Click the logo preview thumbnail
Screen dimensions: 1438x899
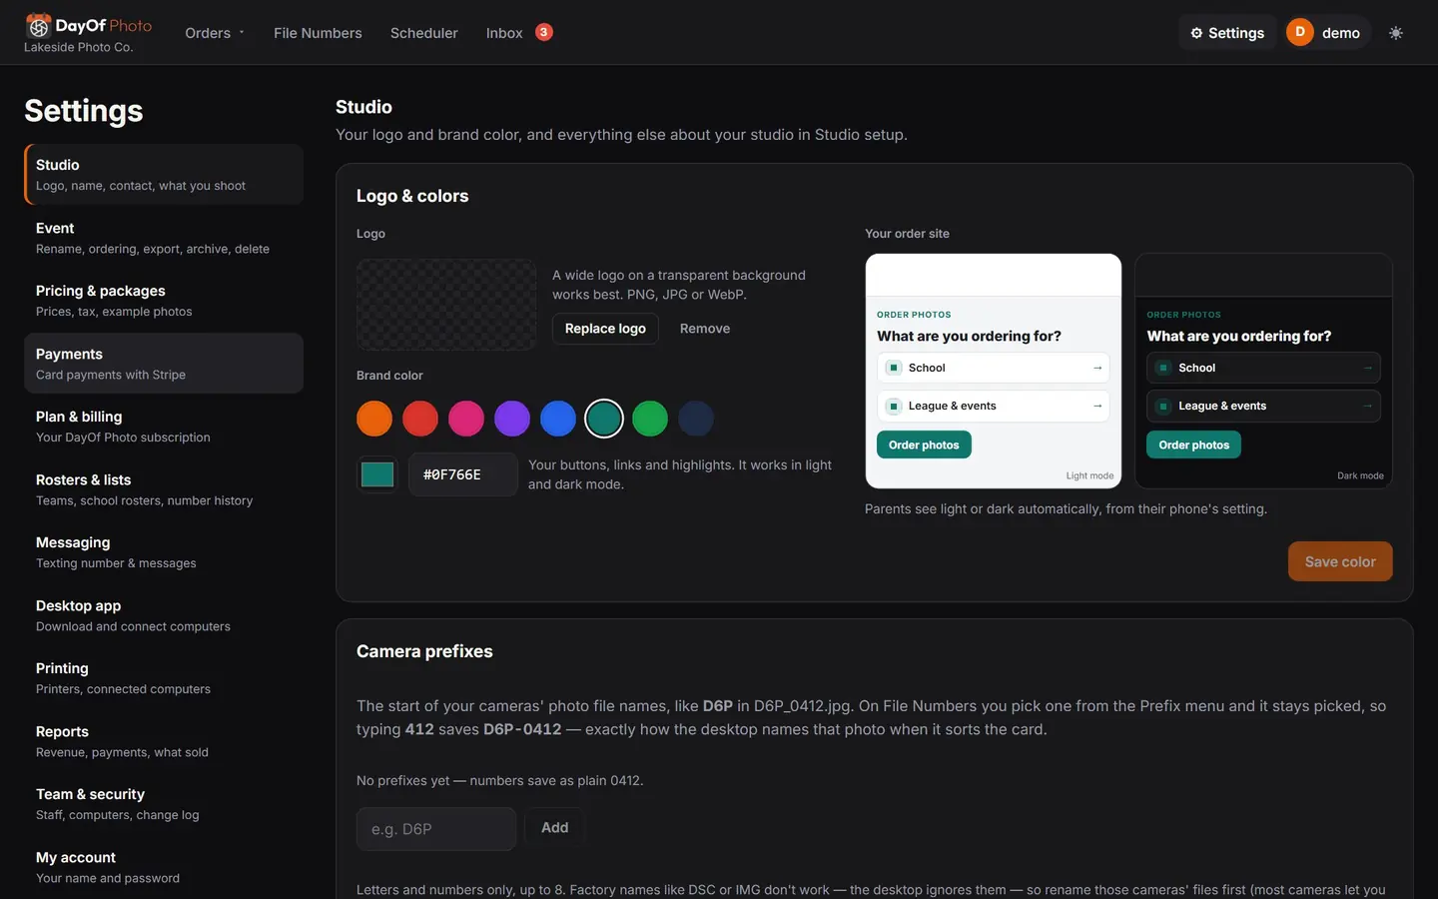(446, 305)
